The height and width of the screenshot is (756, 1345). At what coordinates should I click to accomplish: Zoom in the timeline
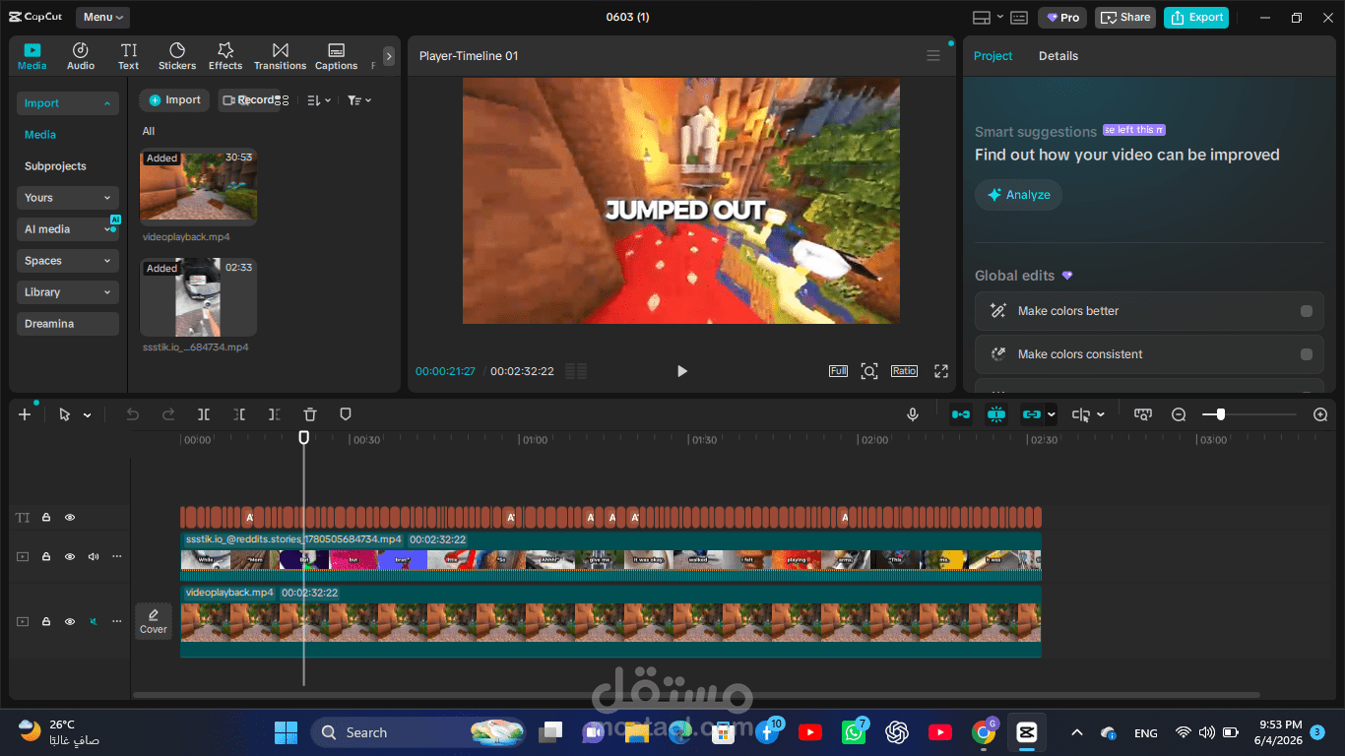1321,414
